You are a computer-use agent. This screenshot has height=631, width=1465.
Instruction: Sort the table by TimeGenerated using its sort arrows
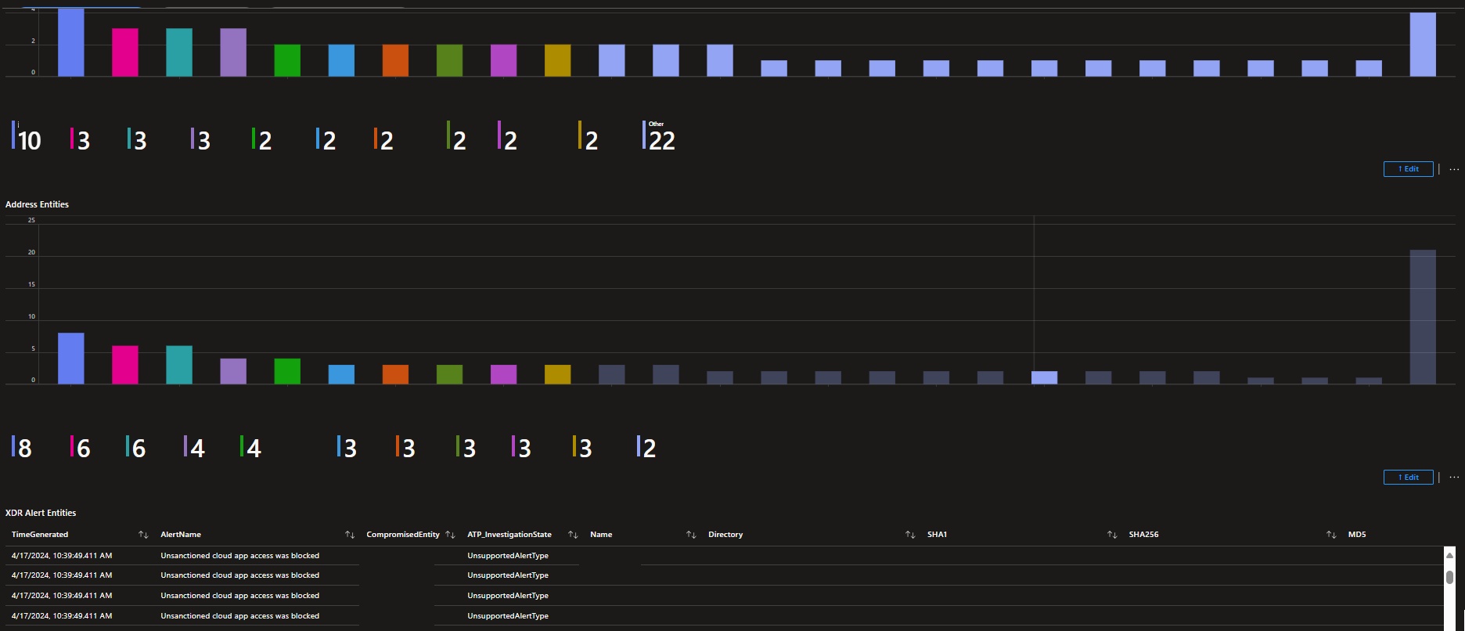[x=143, y=535]
